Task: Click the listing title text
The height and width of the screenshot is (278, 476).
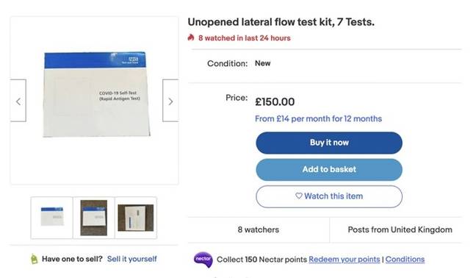Action: pyautogui.click(x=281, y=22)
